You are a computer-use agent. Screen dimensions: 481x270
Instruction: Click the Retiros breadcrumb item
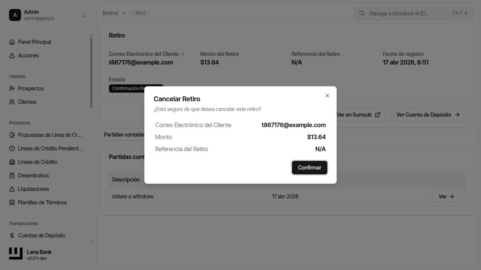tap(110, 12)
